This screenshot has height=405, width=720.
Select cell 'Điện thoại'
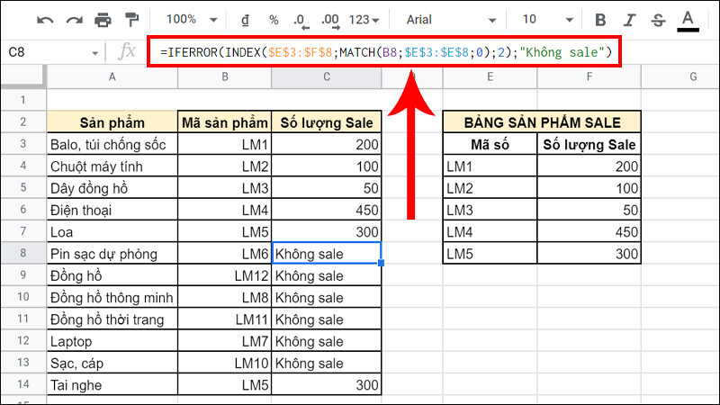tap(112, 210)
